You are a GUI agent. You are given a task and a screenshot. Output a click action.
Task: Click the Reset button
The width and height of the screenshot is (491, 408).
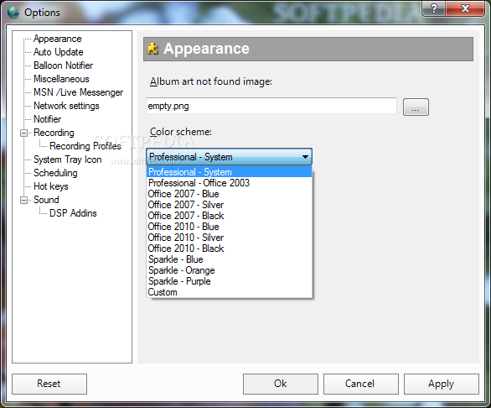pyautogui.click(x=49, y=384)
